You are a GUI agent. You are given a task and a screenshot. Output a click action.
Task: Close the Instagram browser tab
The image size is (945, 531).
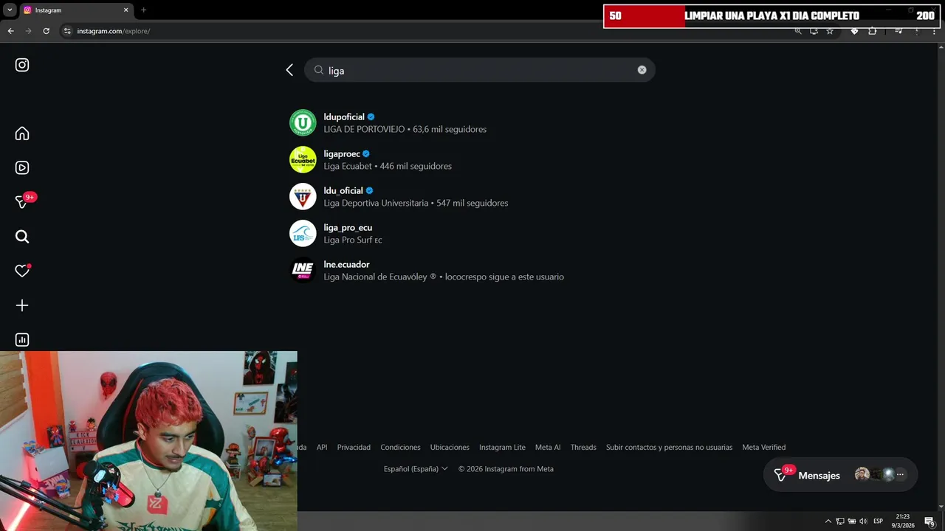pyautogui.click(x=126, y=10)
